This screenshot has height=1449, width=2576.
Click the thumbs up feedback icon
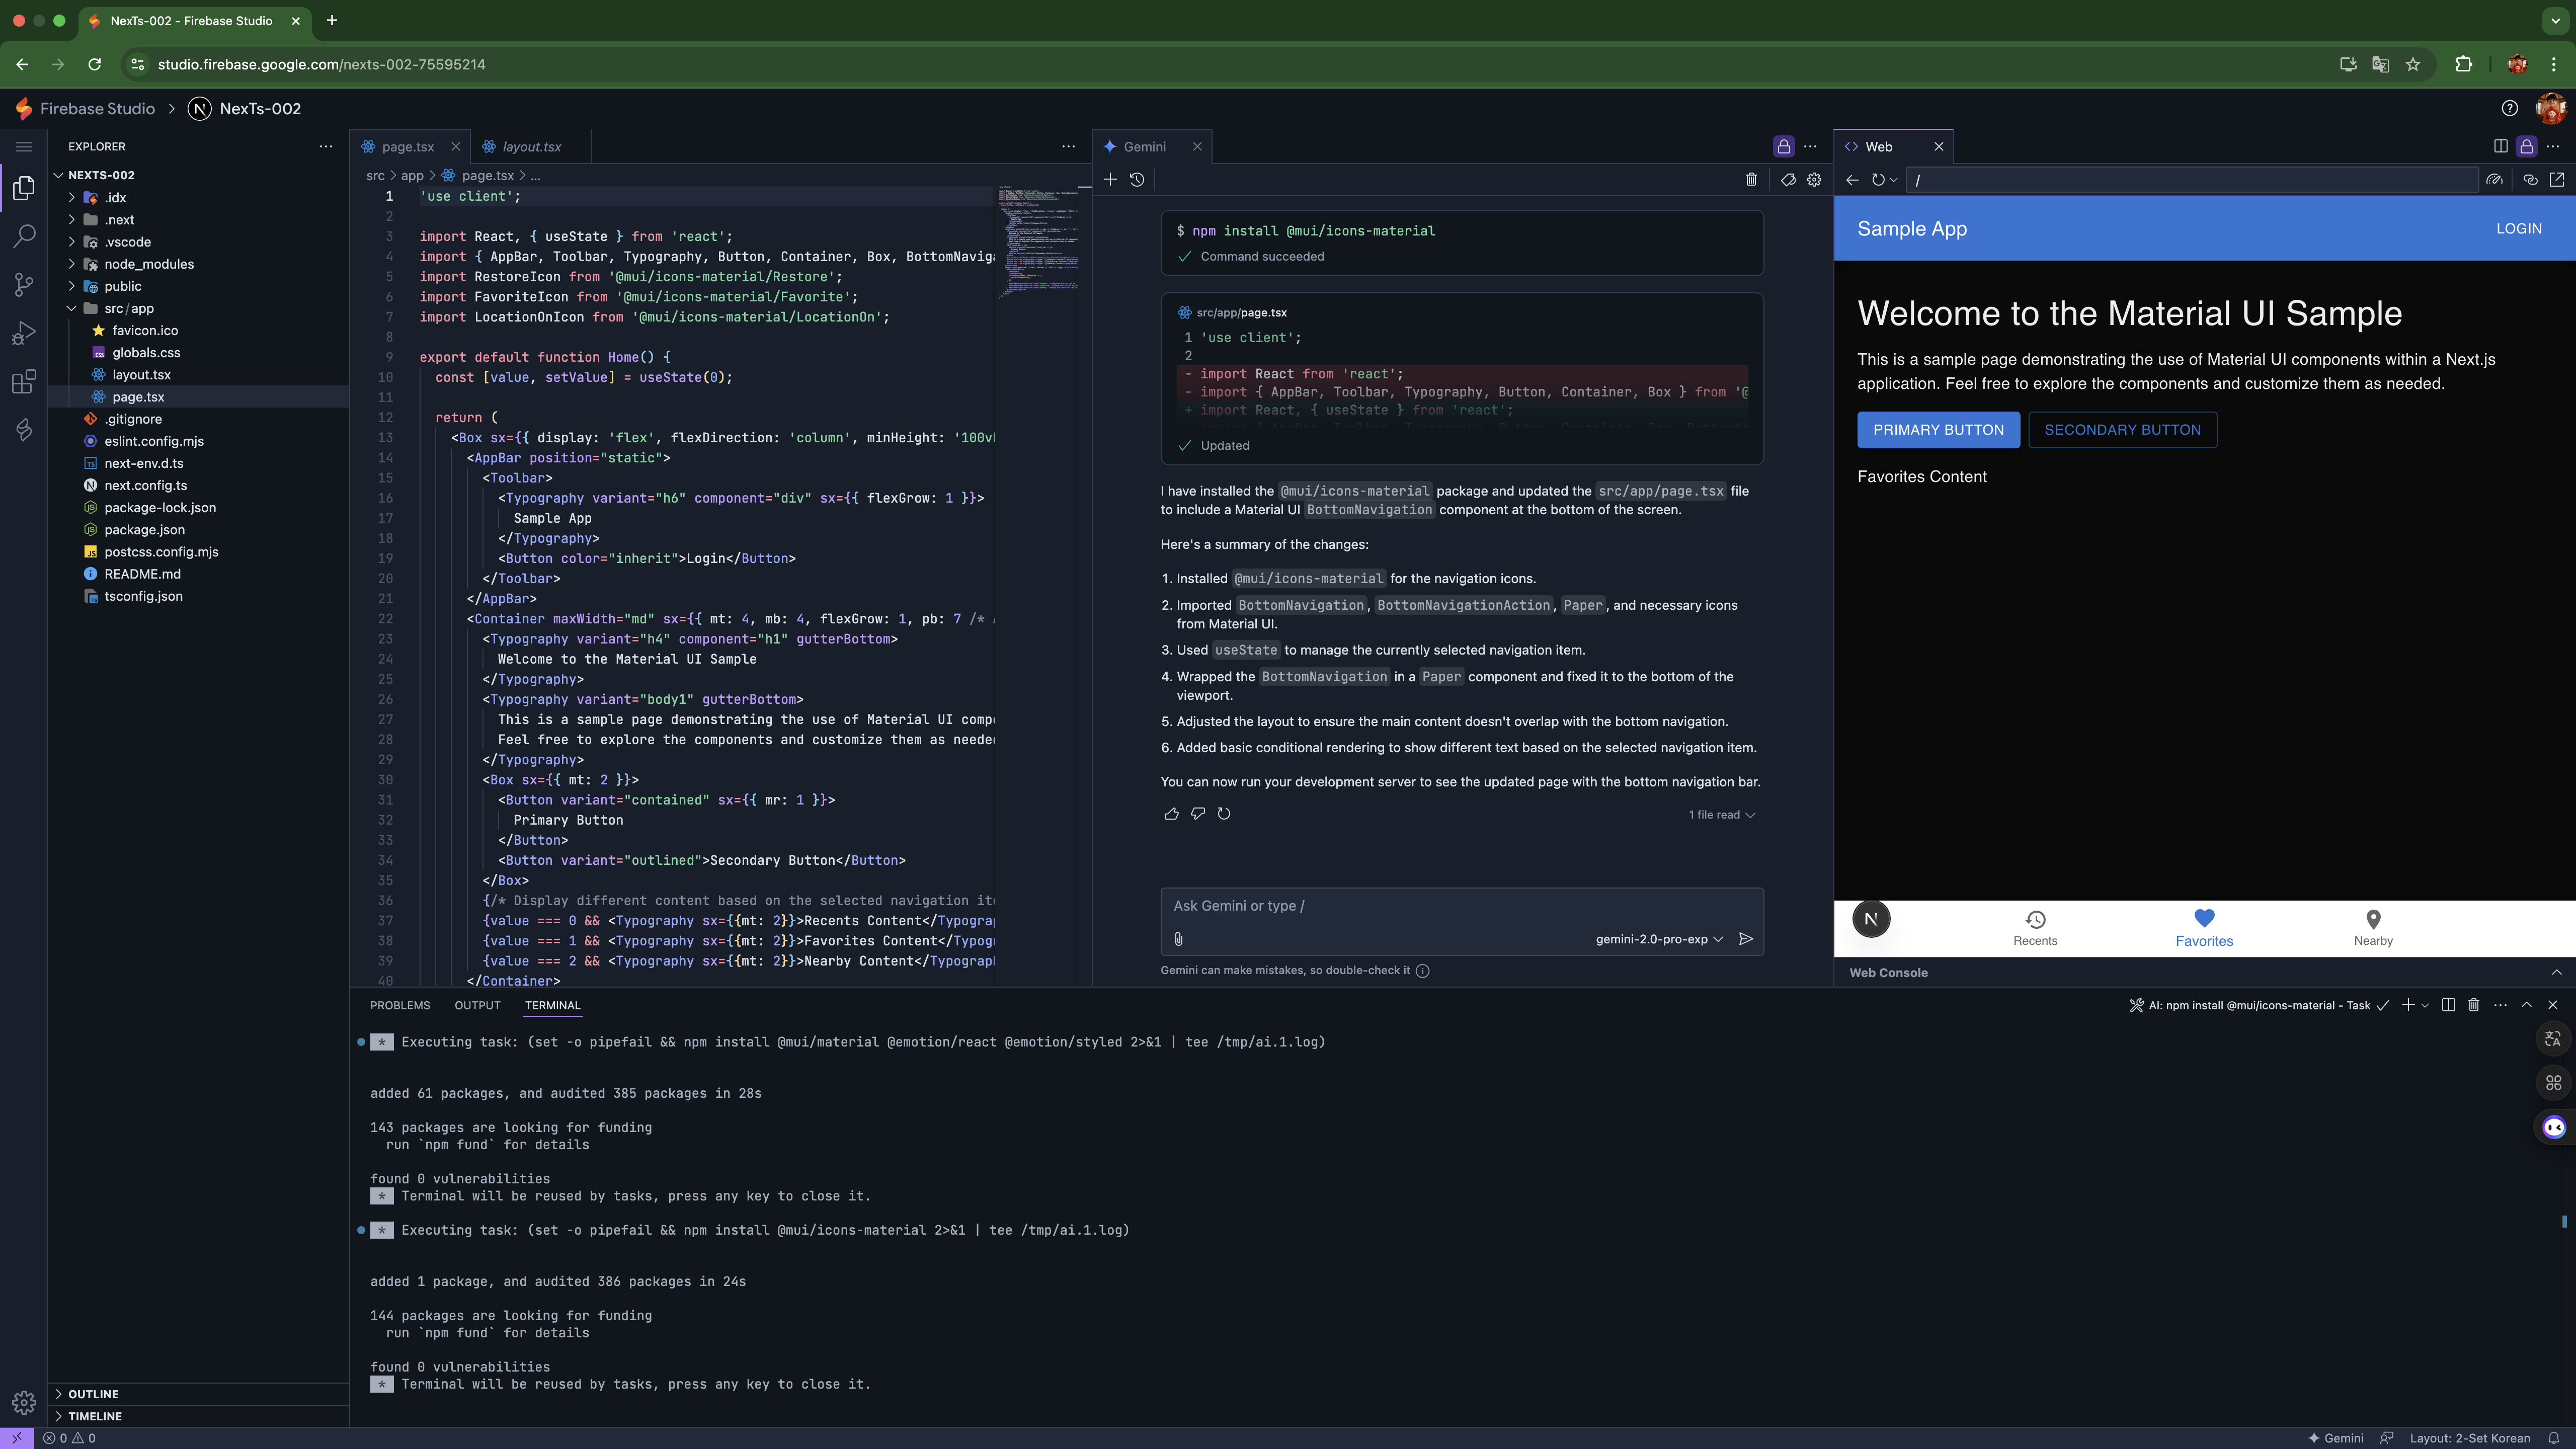pyautogui.click(x=1171, y=814)
